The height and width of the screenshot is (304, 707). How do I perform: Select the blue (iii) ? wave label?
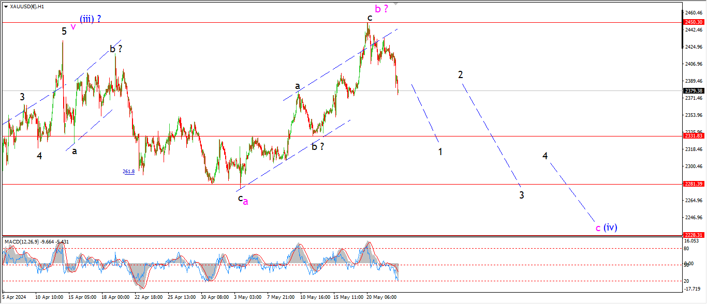coord(90,19)
